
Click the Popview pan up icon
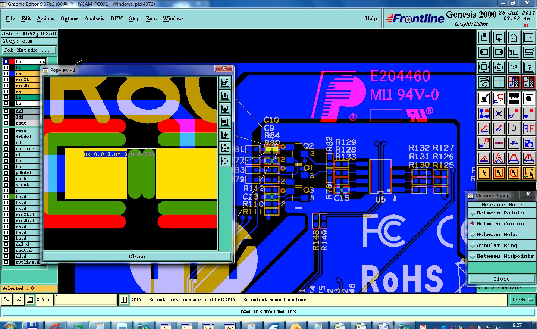225,96
